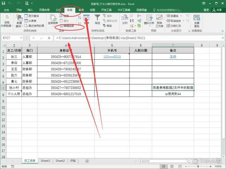
Task: Open the Name Box dropdown arrow
Action: coord(21,38)
